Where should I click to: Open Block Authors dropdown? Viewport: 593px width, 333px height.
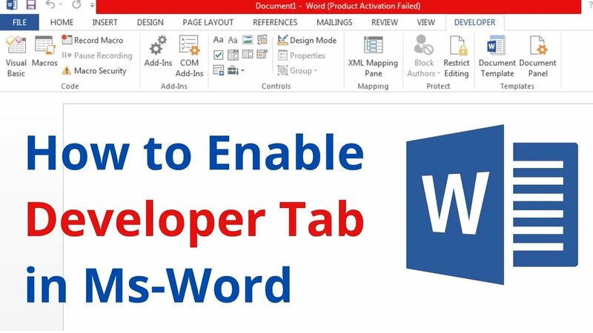423,56
